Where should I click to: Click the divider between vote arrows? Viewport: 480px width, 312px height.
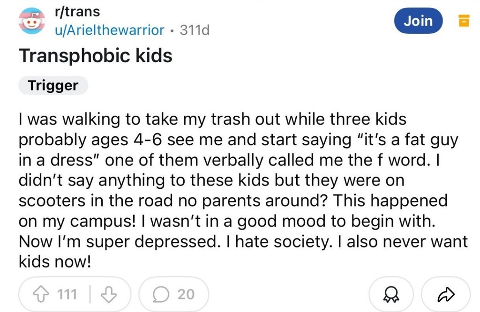[89, 294]
